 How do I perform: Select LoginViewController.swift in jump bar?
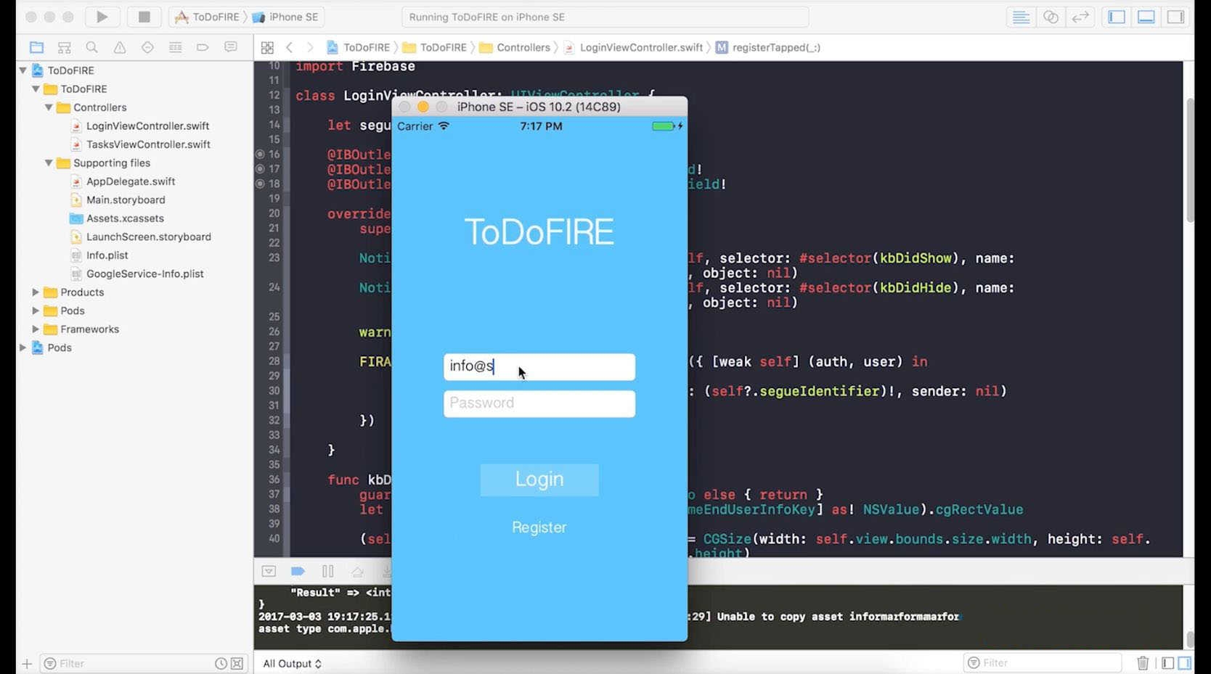(634, 47)
